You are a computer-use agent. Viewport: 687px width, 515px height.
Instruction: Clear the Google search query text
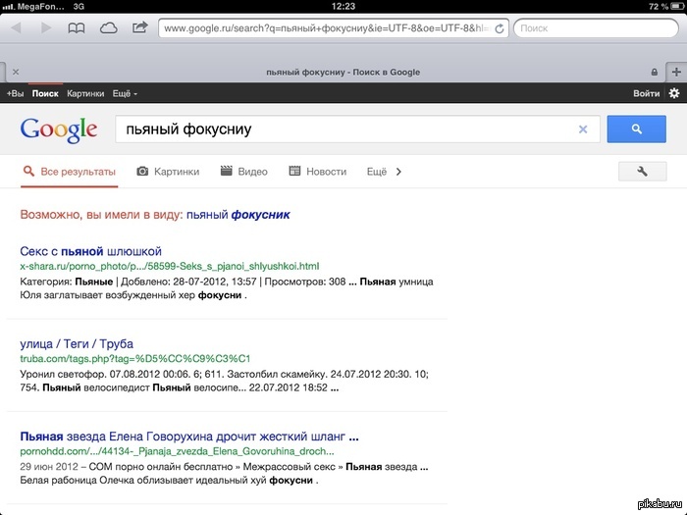tap(583, 129)
